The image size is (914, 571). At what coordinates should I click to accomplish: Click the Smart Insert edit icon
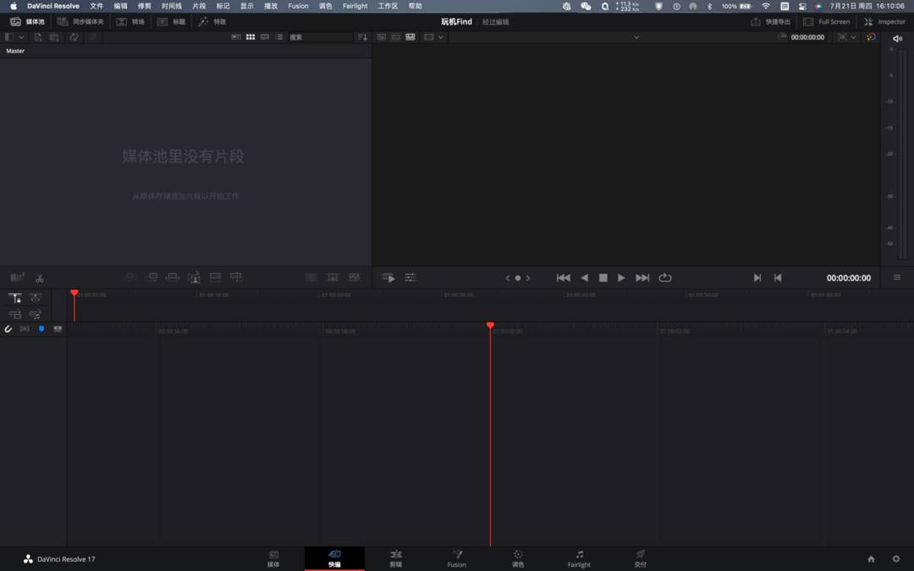click(130, 277)
